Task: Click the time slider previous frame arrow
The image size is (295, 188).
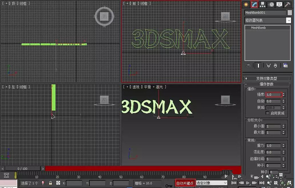Action: 3,169
